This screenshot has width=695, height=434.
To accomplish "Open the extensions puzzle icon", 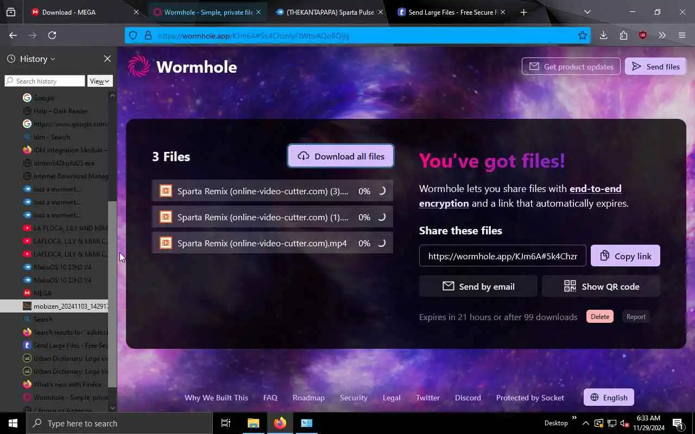I will [623, 35].
